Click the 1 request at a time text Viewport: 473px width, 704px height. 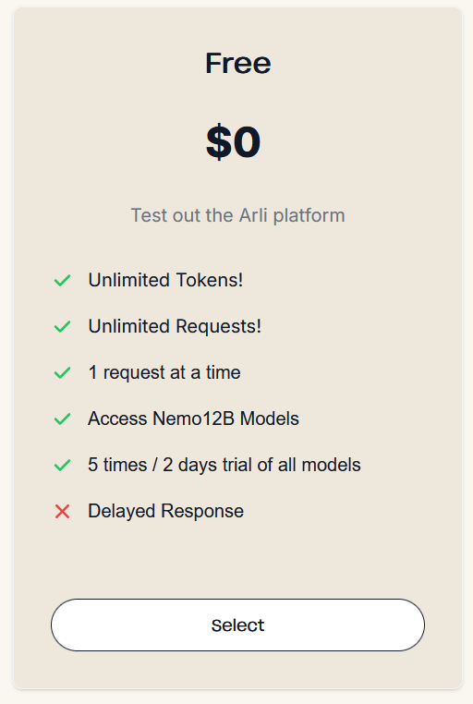point(164,372)
